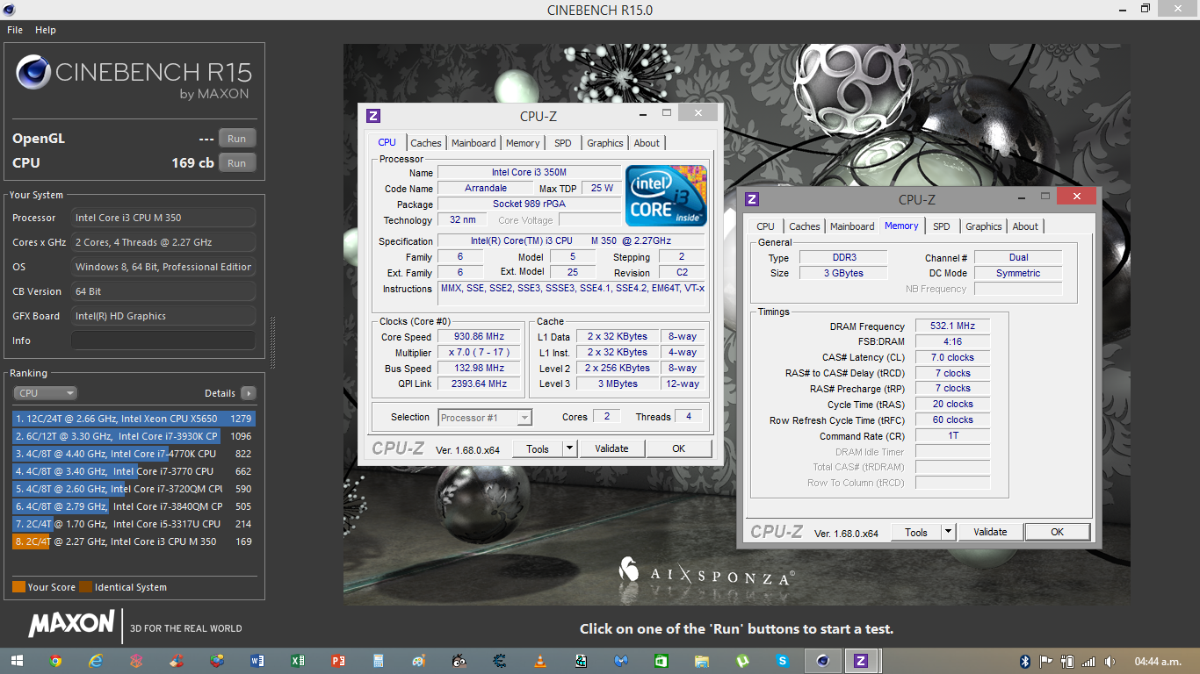This screenshot has height=674, width=1200.
Task: Open File Explorer from the taskbar
Action: point(702,661)
